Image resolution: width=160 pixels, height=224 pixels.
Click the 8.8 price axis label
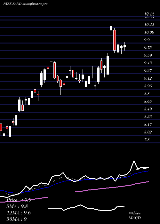(147, 94)
